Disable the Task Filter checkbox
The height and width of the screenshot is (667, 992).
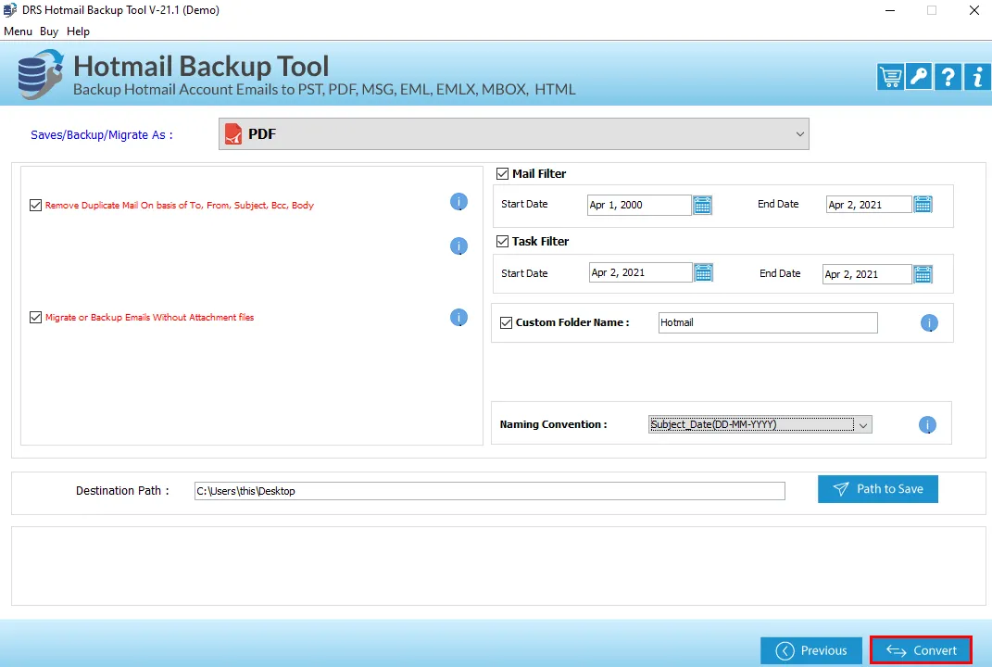[x=502, y=241]
